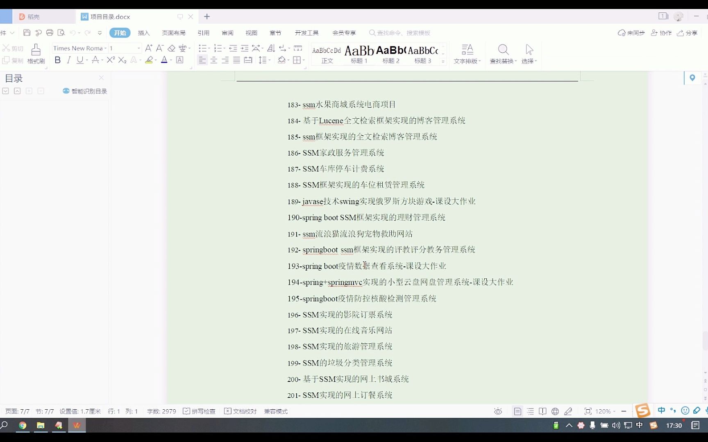
Task: Open the Times New Roman font dropdown
Action: [x=106, y=48]
